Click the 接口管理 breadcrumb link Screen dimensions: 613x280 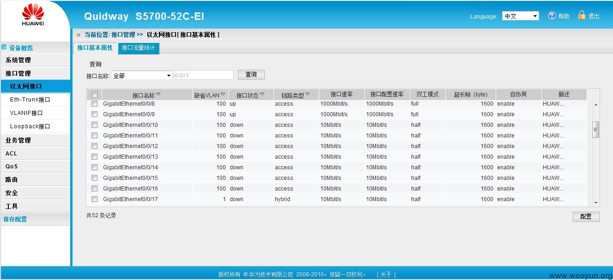(x=123, y=35)
